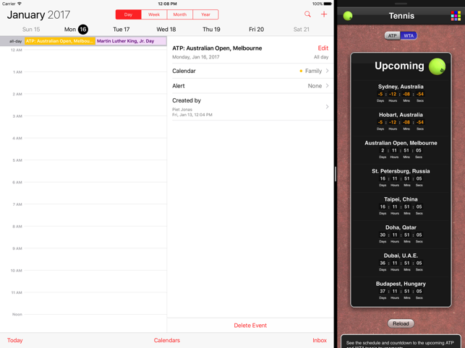Select ATP in the Tennis toggle
Image resolution: width=465 pixels, height=348 pixels.
pyautogui.click(x=393, y=35)
